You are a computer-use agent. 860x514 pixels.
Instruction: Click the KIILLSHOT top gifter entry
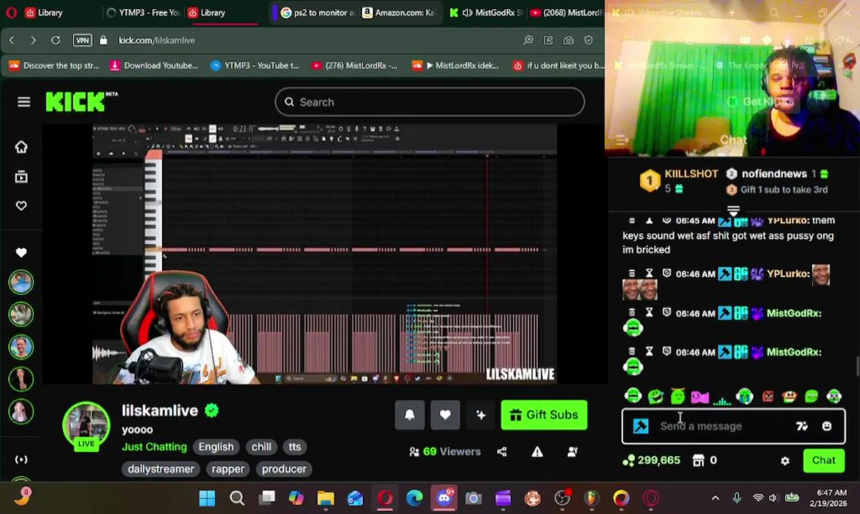pyautogui.click(x=679, y=181)
